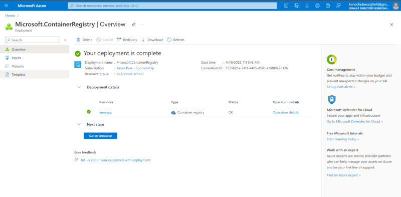Open the Start learning today link
The height and width of the screenshot is (197, 401).
tap(343, 139)
